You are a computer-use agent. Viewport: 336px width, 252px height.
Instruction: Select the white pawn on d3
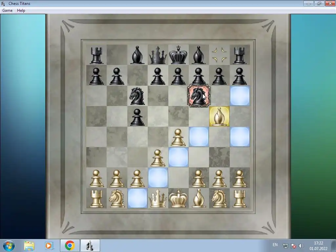(x=158, y=158)
